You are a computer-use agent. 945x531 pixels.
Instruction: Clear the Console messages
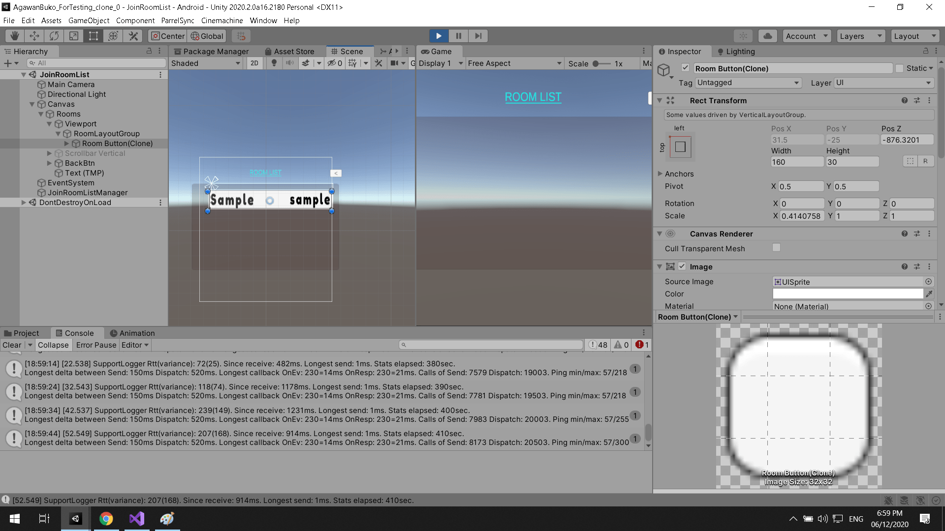(x=11, y=345)
